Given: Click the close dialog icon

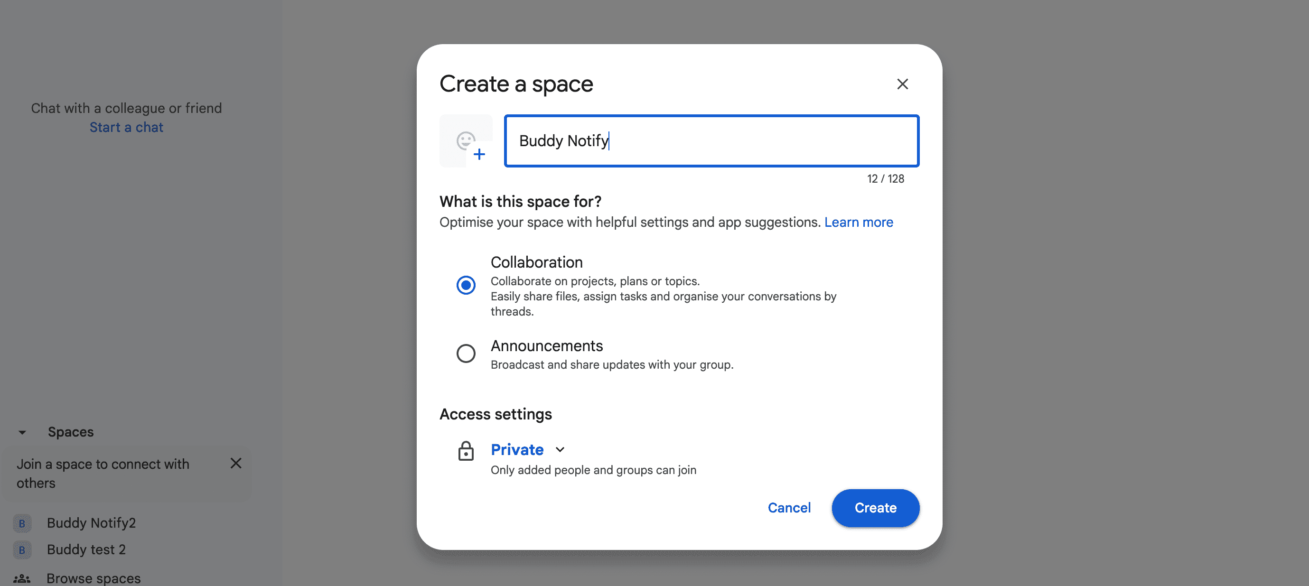Looking at the screenshot, I should tap(902, 83).
